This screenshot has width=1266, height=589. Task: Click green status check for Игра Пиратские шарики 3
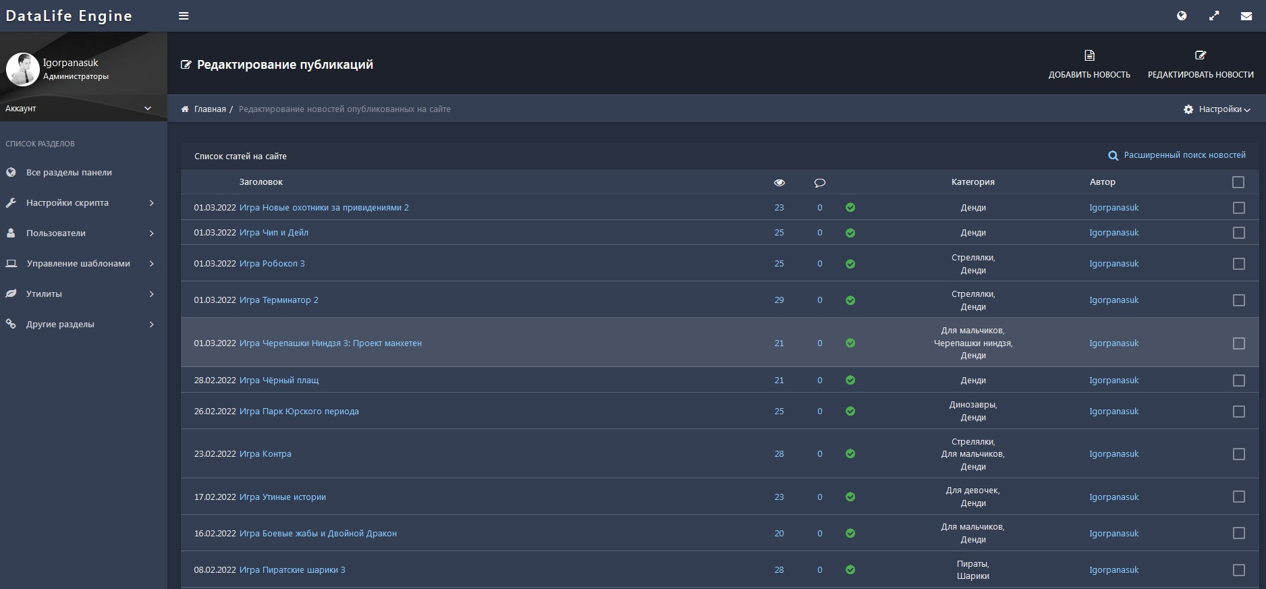coord(850,570)
